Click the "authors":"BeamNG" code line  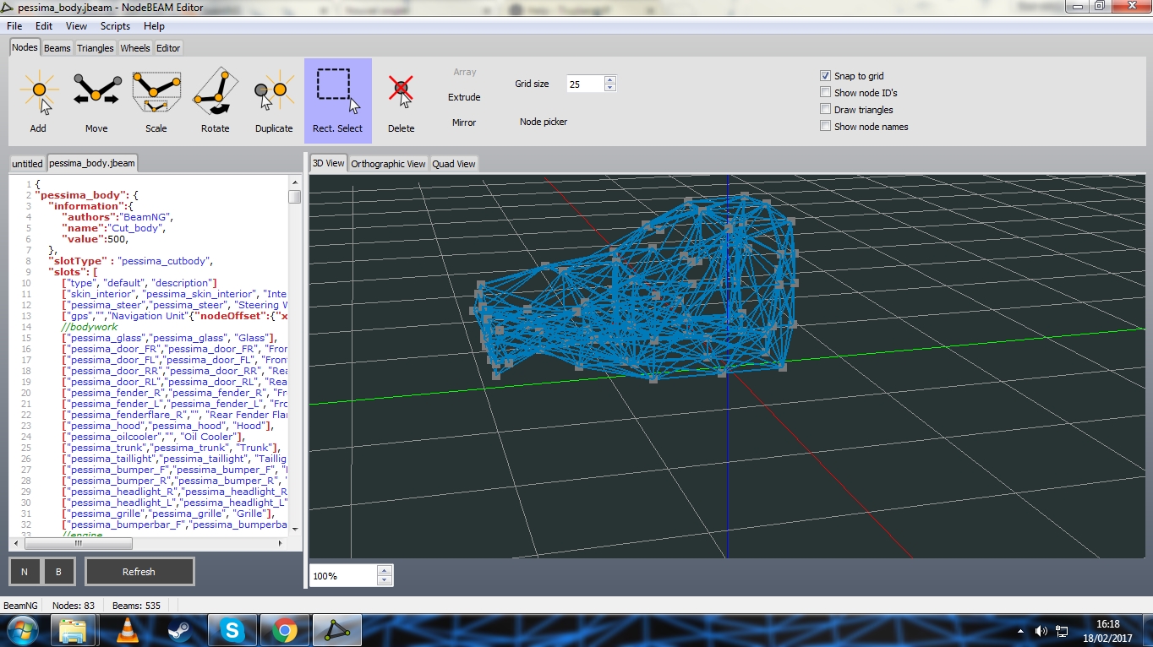click(x=117, y=217)
